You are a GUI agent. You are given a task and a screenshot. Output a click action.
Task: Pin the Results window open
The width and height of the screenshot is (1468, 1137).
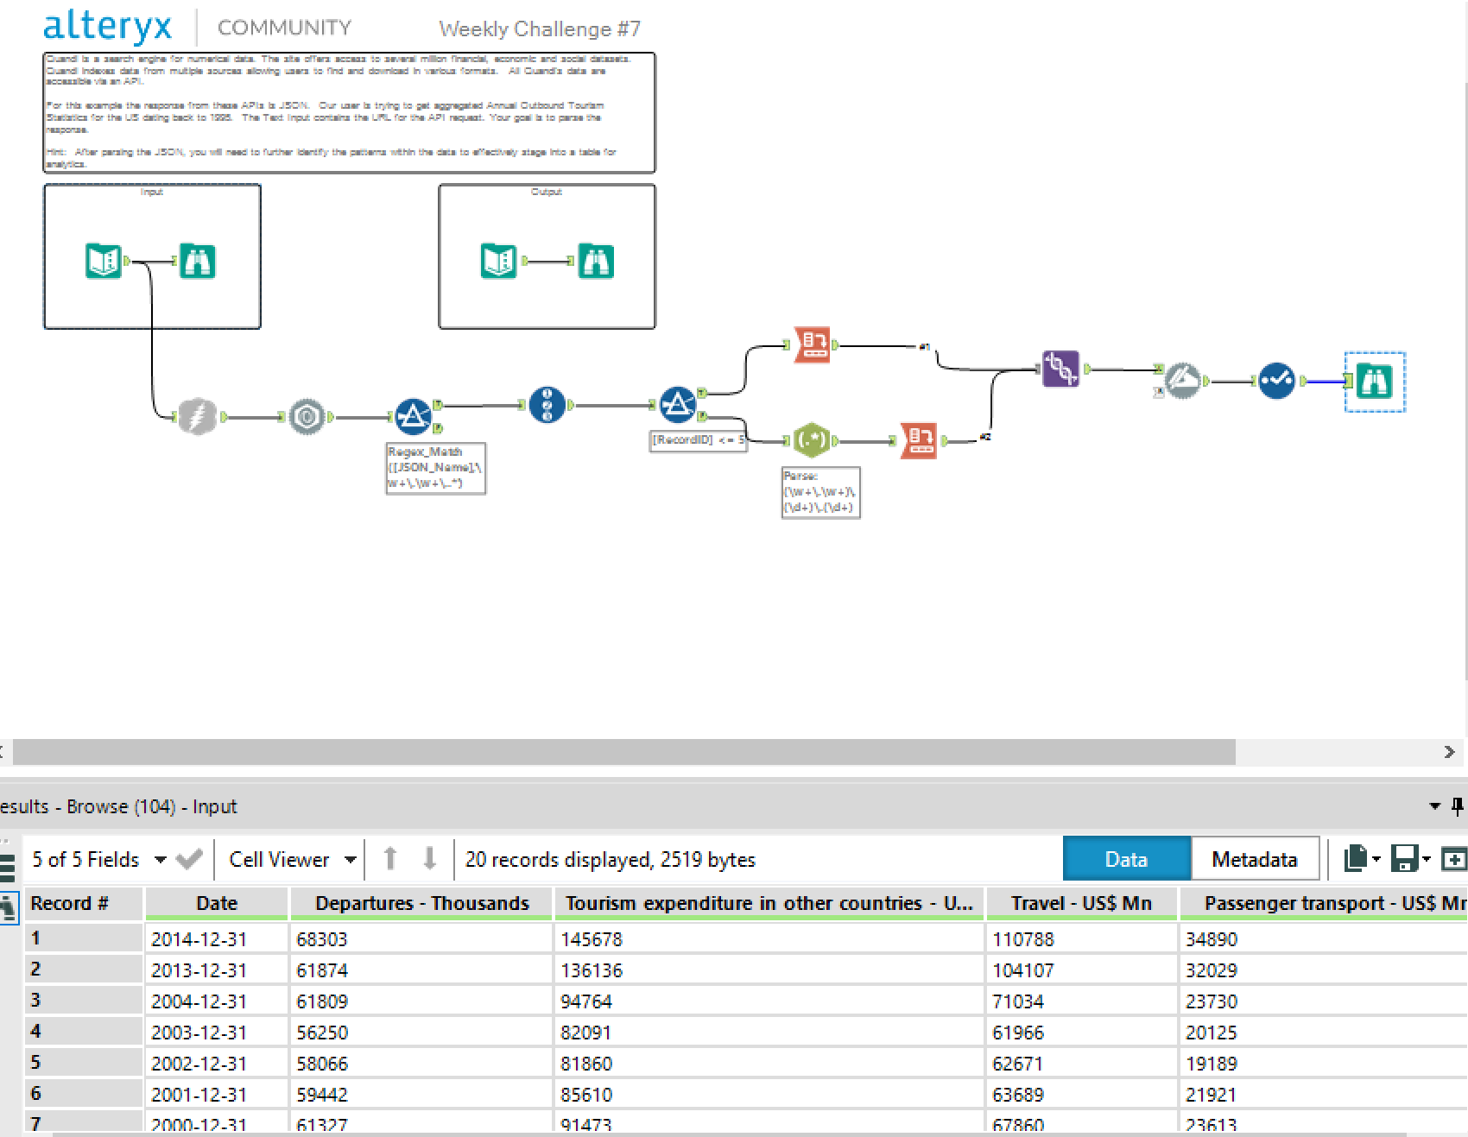pos(1459,806)
